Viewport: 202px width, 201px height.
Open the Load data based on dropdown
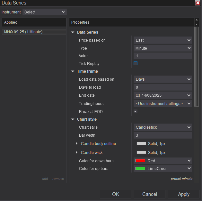tap(163, 79)
